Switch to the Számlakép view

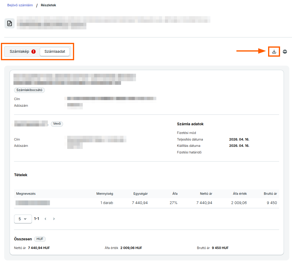(x=19, y=52)
